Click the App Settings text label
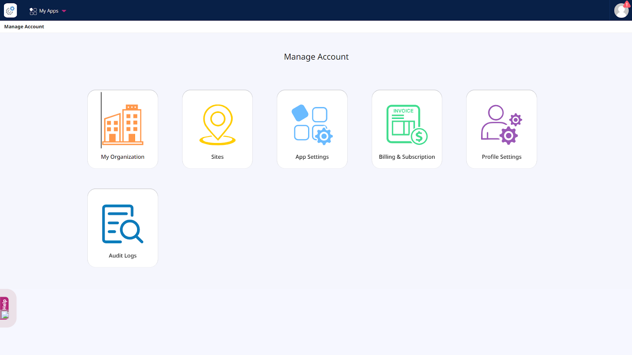Image resolution: width=632 pixels, height=355 pixels. click(312, 157)
